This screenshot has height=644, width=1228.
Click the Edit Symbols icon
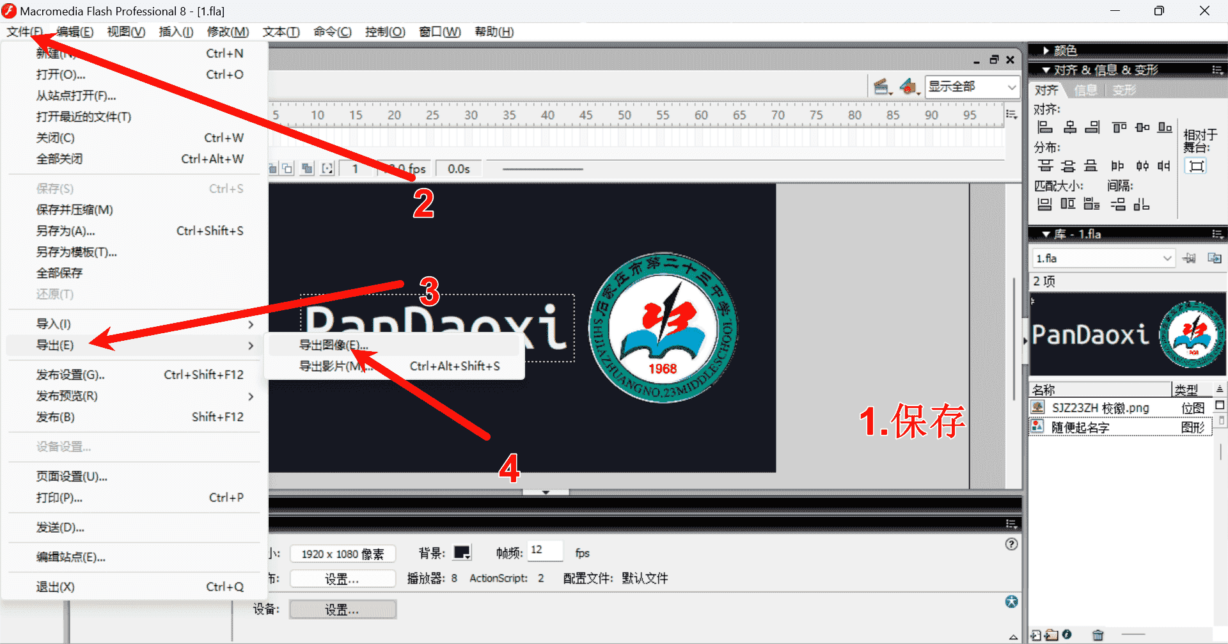click(908, 86)
